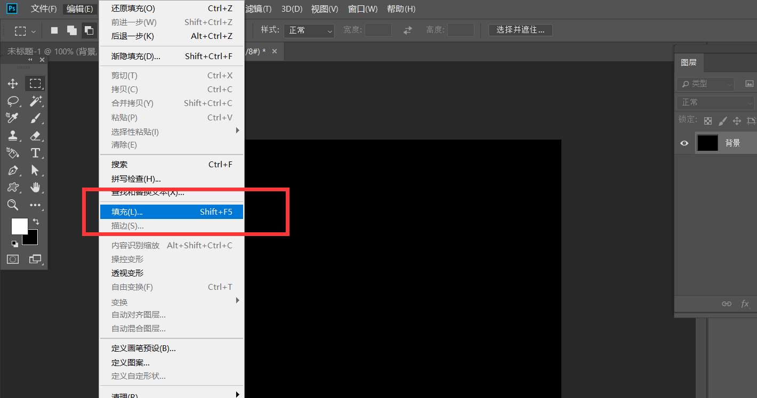
Task: Select the Eraser tool
Action: click(x=35, y=136)
